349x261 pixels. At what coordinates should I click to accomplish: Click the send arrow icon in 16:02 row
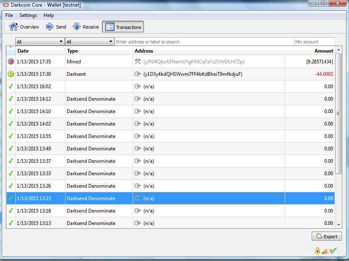138,86
